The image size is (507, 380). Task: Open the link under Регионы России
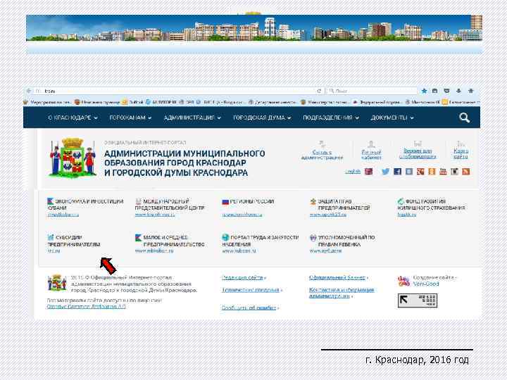[x=242, y=215]
